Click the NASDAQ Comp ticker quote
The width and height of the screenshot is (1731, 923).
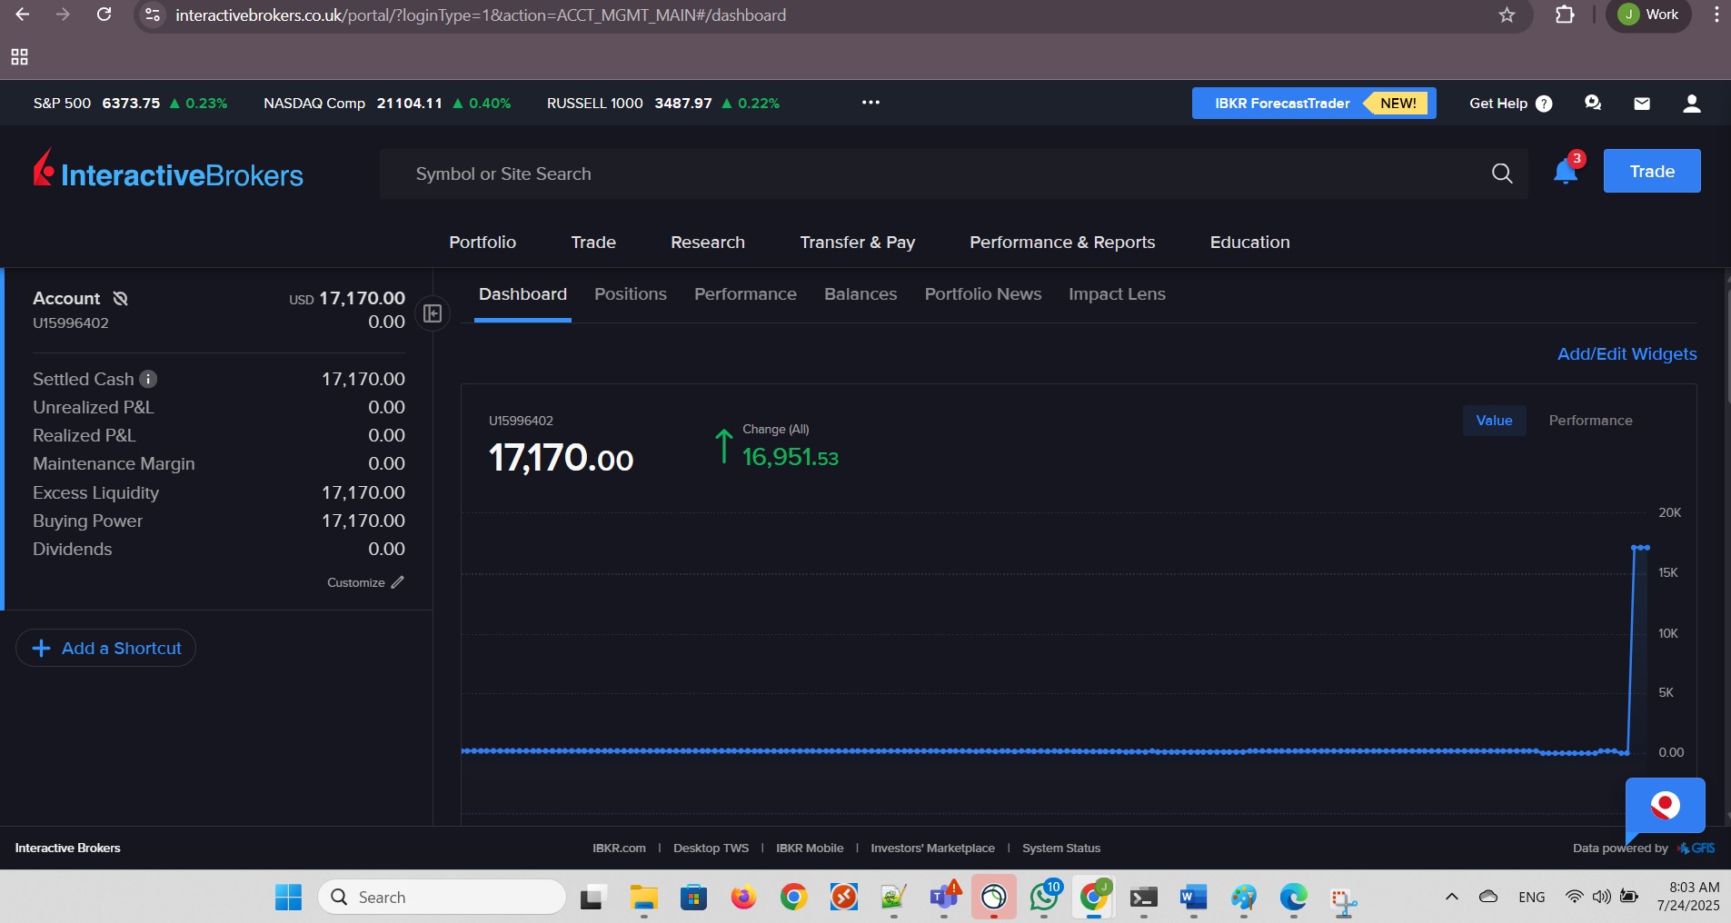click(387, 104)
